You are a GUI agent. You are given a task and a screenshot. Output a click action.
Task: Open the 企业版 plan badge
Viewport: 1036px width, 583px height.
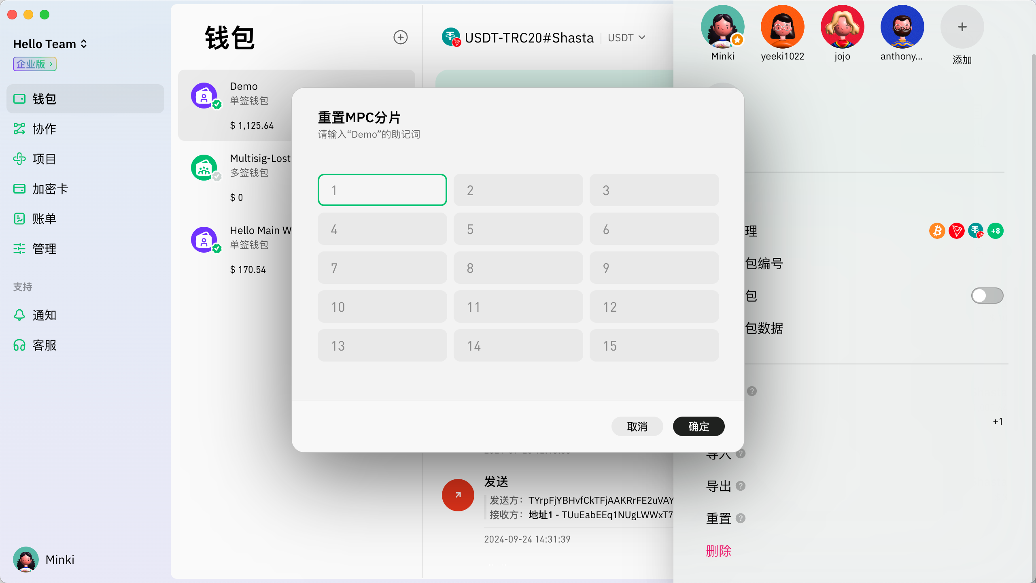[35, 64]
